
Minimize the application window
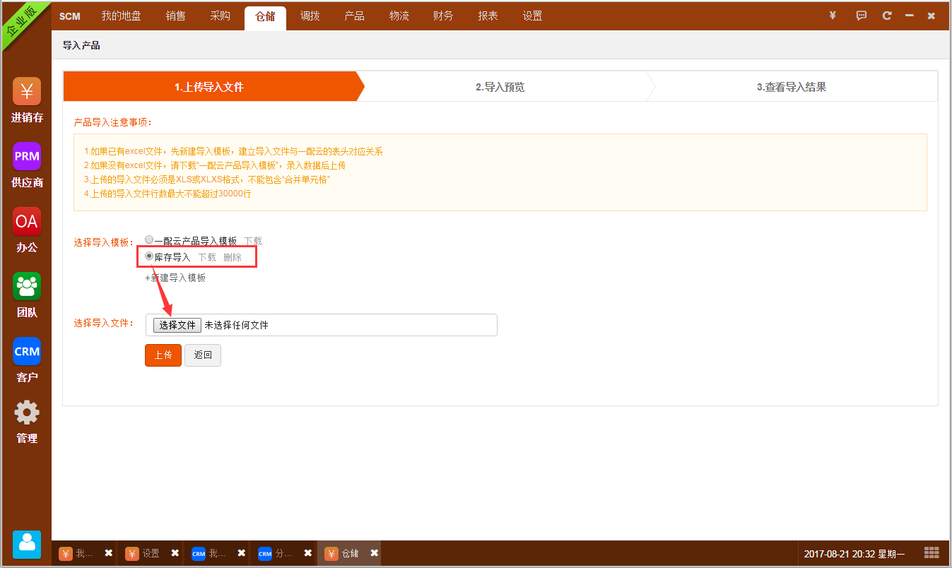coord(910,16)
